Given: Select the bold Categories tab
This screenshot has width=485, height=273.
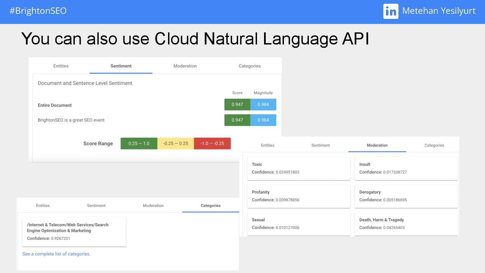Looking at the screenshot, I should point(211,206).
